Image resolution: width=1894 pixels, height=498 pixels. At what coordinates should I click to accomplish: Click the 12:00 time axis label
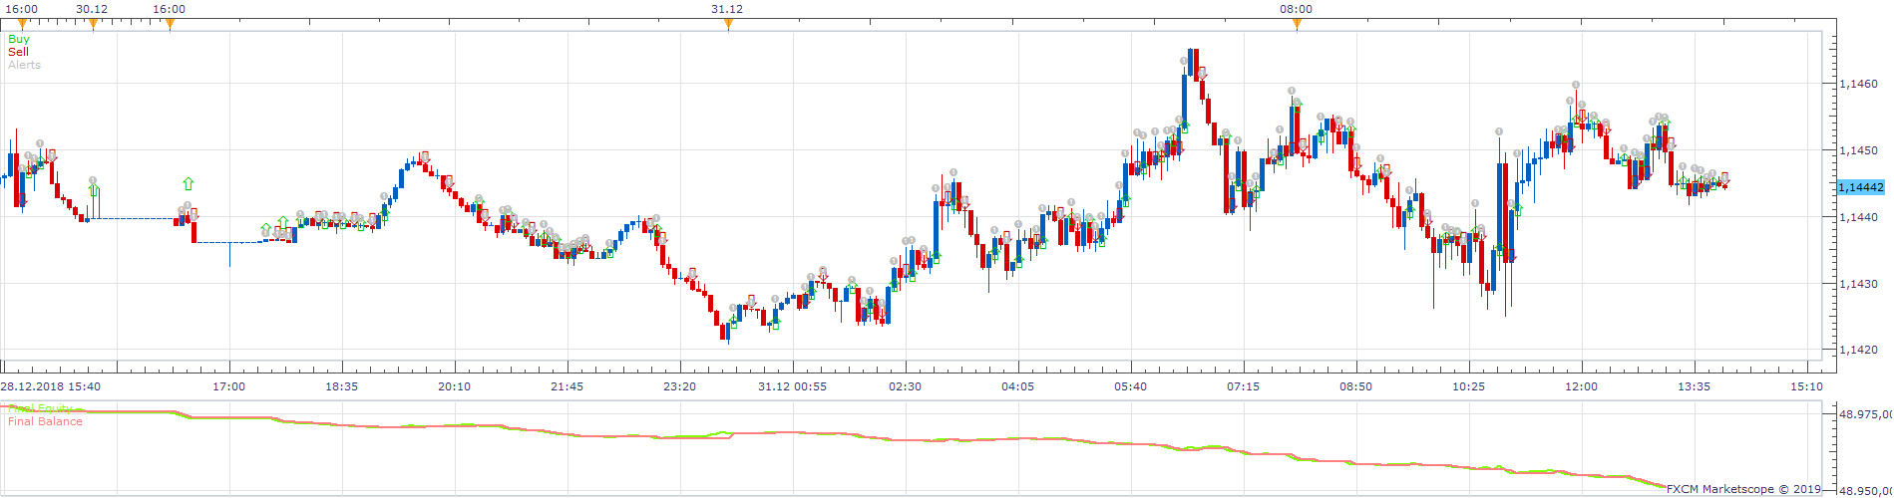pyautogui.click(x=1582, y=386)
